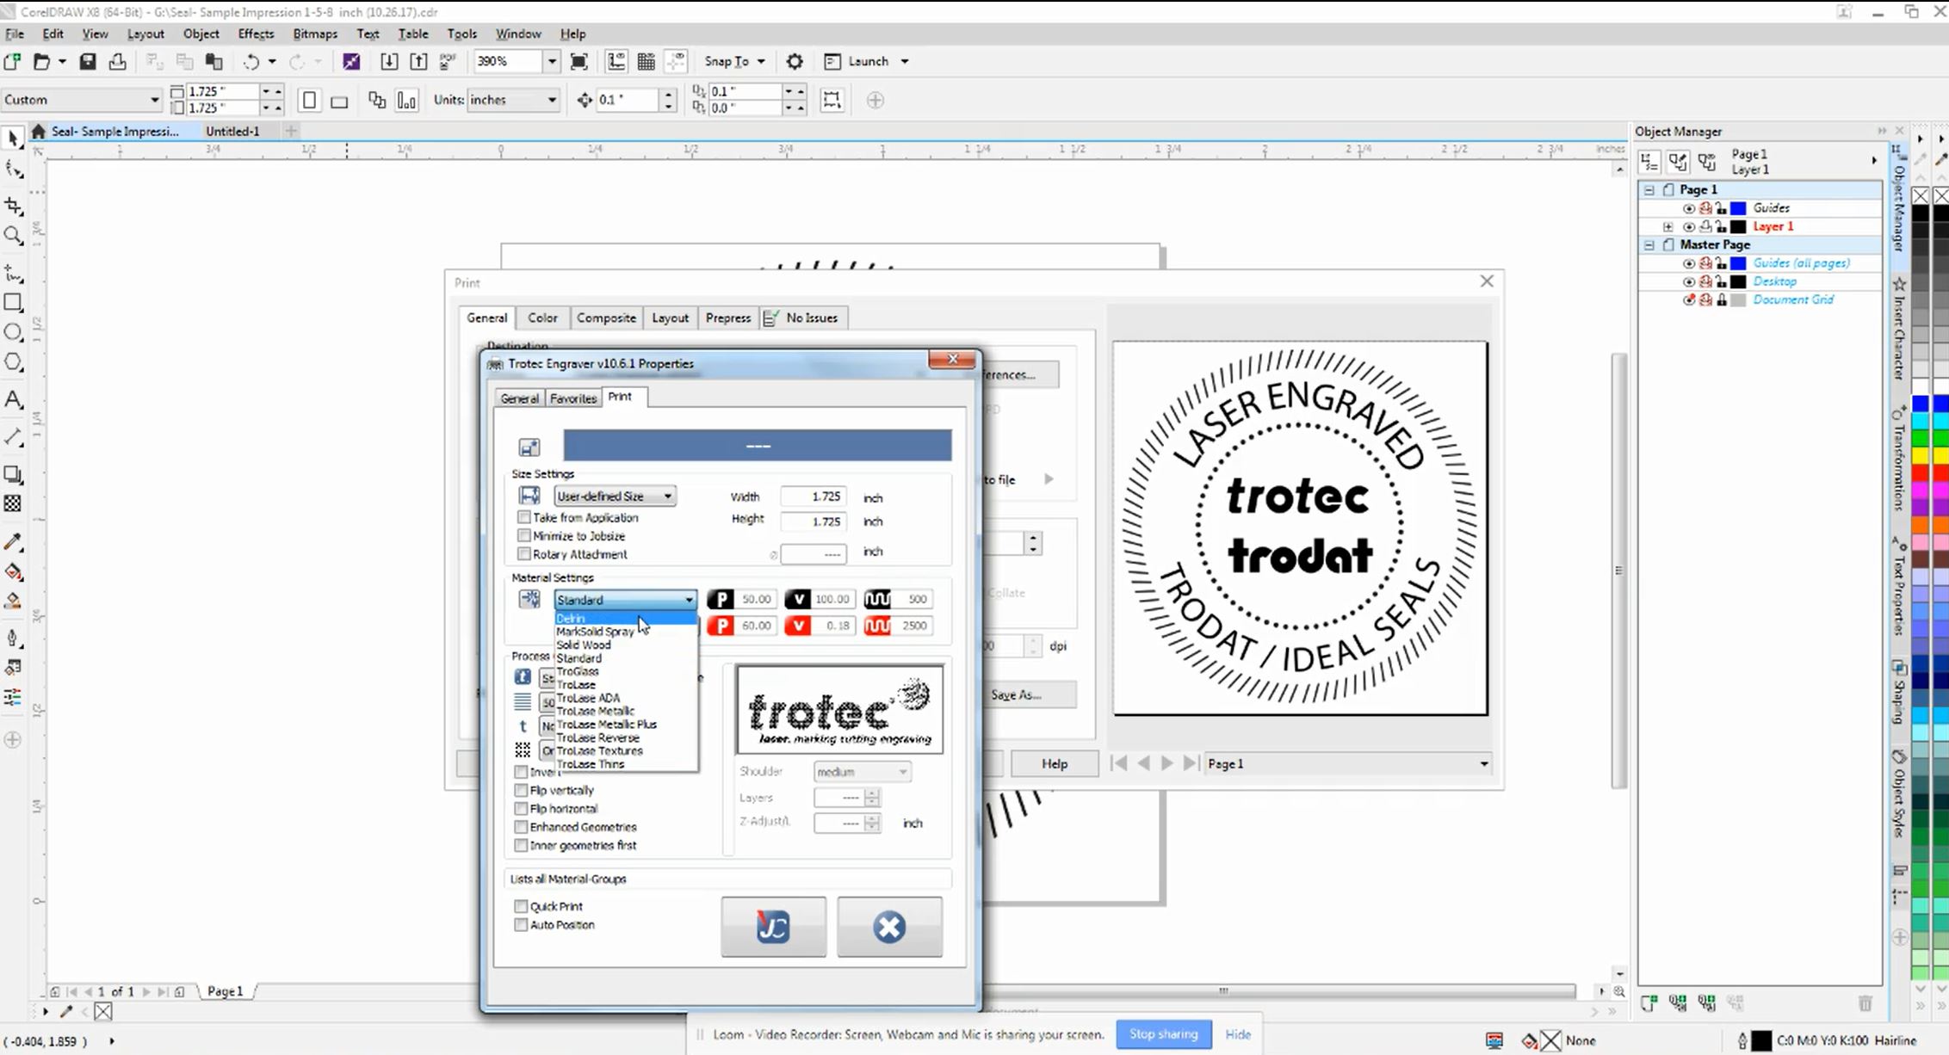Open User-defined Size dropdown

point(615,496)
